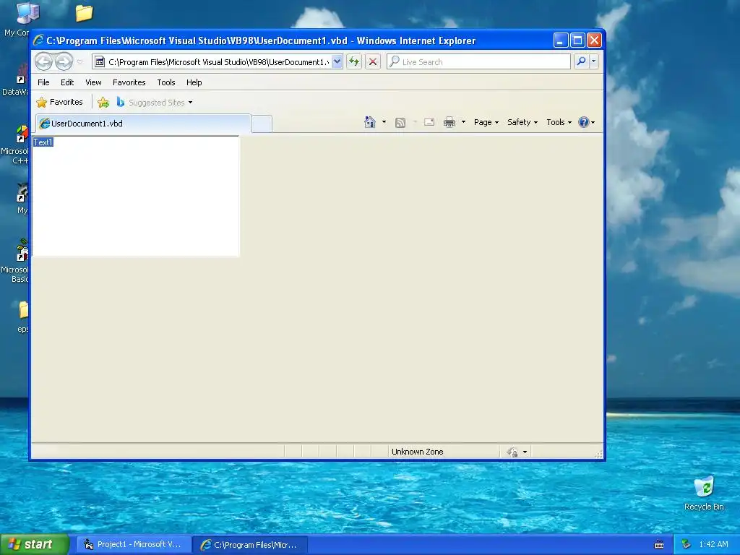This screenshot has width=740, height=555.
Task: Select the UserDocument1.vbd tab
Action: coord(143,123)
